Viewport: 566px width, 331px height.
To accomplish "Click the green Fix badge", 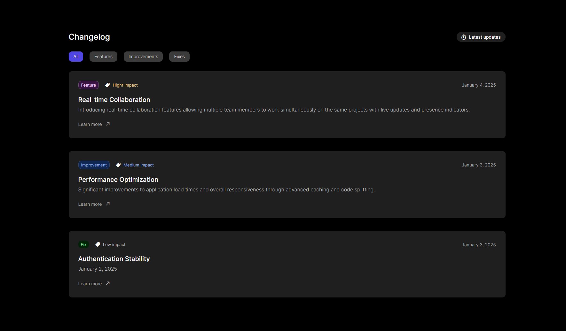I will (83, 244).
